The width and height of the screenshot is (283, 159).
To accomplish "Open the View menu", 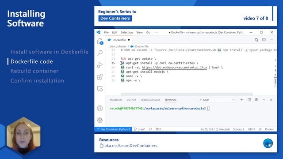I will pyautogui.click(x=140, y=32).
